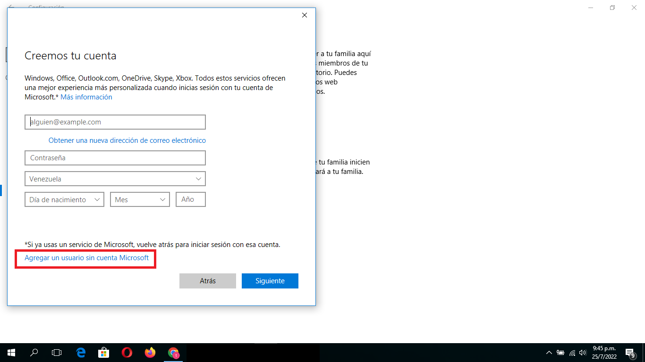Select the Creemos tu cuenta heading
This screenshot has height=362, width=645.
[70, 56]
